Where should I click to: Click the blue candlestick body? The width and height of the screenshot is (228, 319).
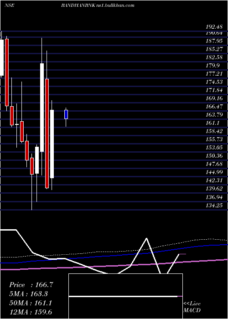coord(66,114)
